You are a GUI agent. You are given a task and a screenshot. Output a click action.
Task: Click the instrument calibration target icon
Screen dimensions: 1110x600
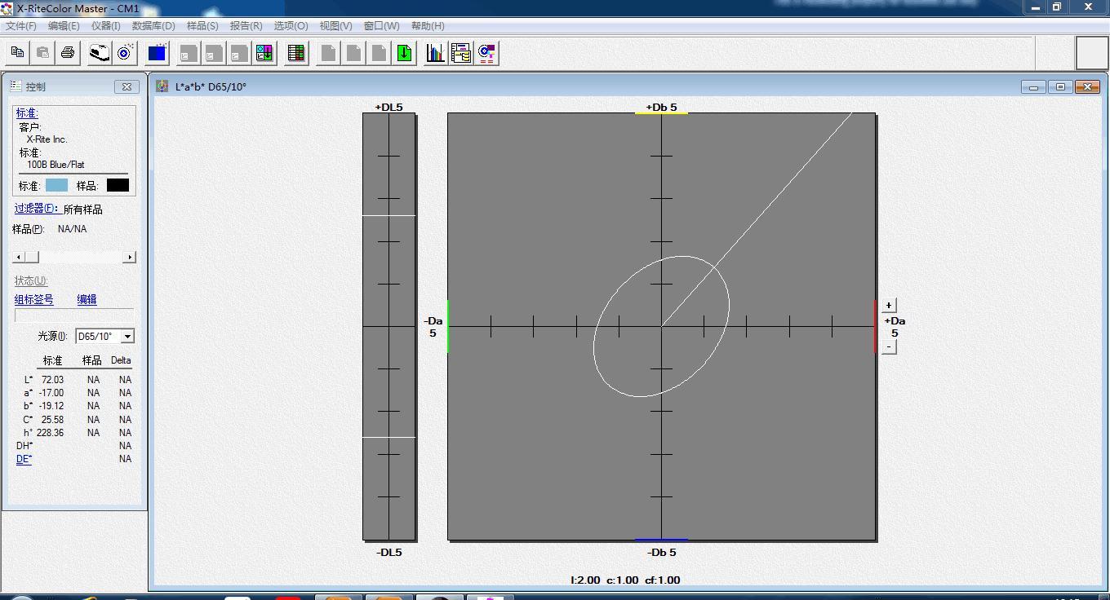[125, 53]
